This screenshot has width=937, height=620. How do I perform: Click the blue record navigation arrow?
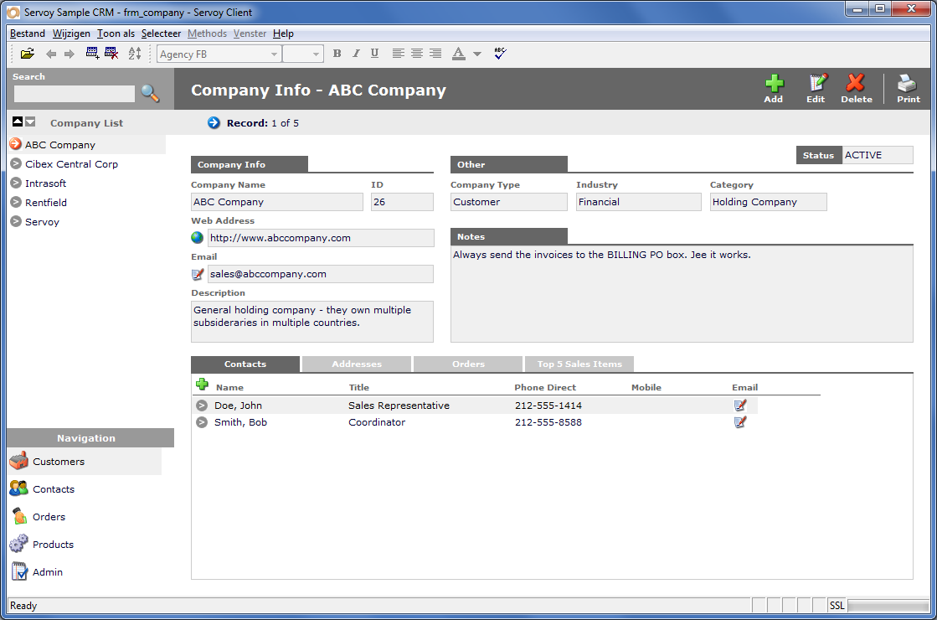(214, 122)
